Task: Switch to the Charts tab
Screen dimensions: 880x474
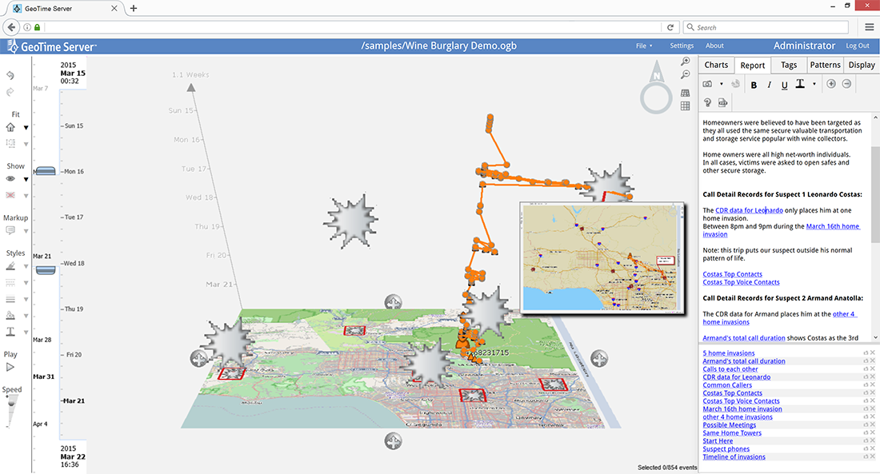Action: 716,65
